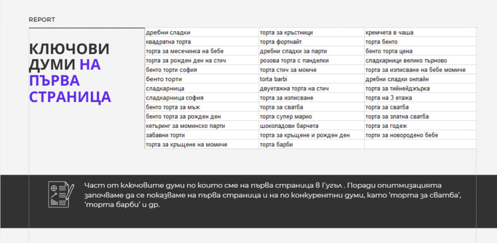This screenshot has width=497, height=243.
Task: Click the "кремчета в чаша" cell
Action: pyautogui.click(x=389, y=32)
